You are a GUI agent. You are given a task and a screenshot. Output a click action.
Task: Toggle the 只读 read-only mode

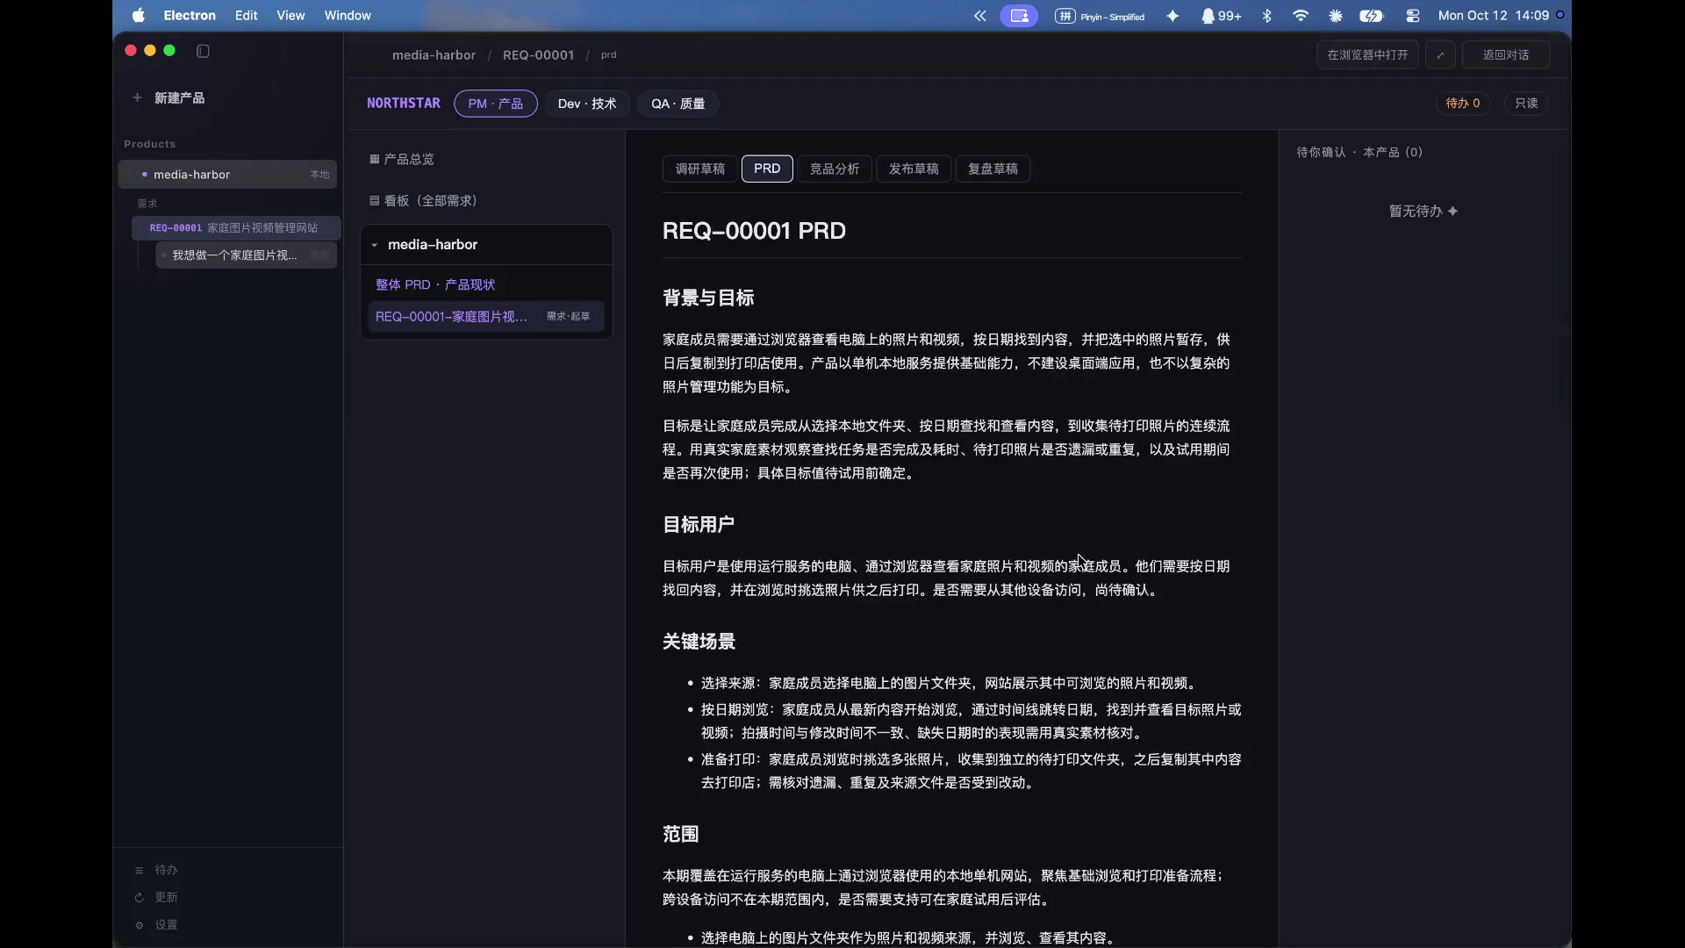pos(1526,103)
